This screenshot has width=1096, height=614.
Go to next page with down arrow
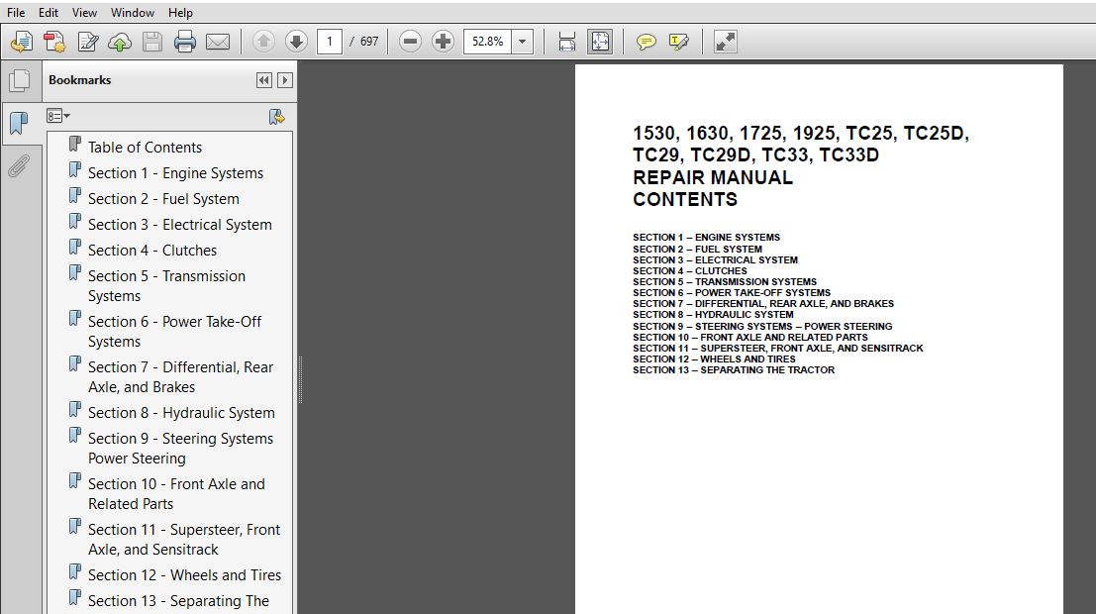(296, 42)
